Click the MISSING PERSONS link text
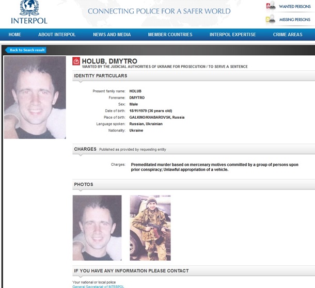Viewport: 315px width, 288px height. point(295,20)
